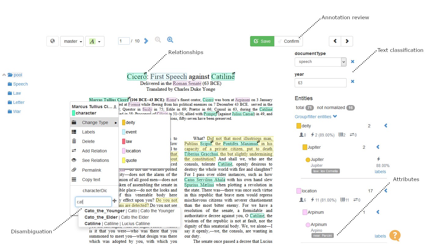Expand Group/filter entities
This screenshot has height=244, width=437.
(x=316, y=117)
